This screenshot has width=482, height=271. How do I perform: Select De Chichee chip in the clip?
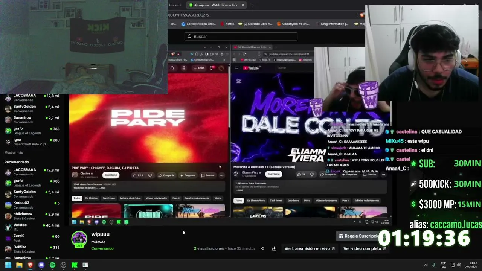coord(91,198)
